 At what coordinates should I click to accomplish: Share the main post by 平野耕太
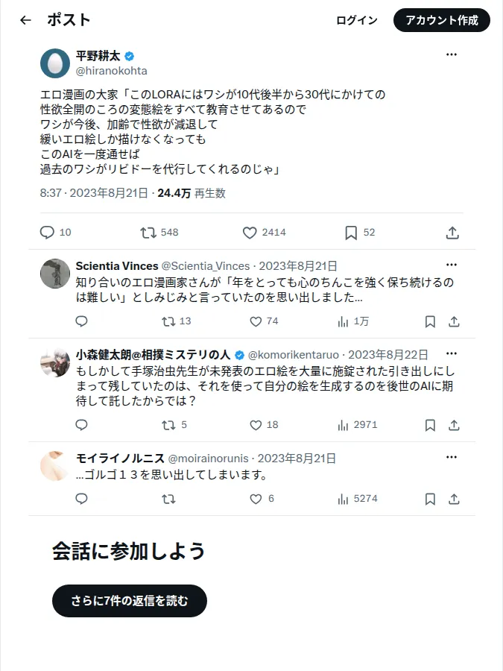452,233
